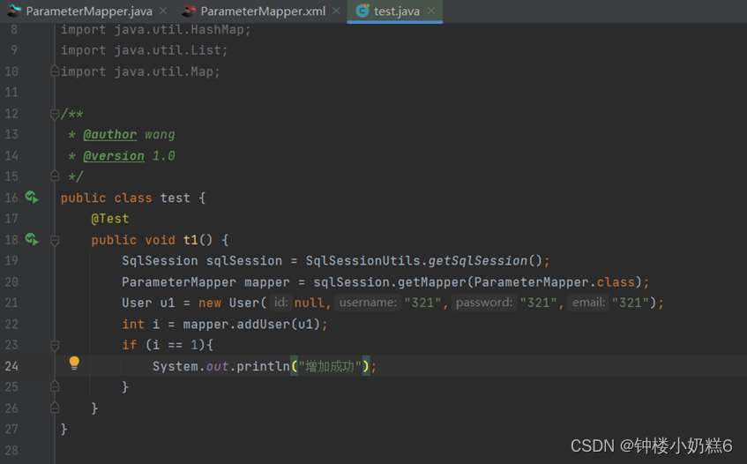Click addUser call on line 22
The width and height of the screenshot is (747, 464).
(x=264, y=325)
